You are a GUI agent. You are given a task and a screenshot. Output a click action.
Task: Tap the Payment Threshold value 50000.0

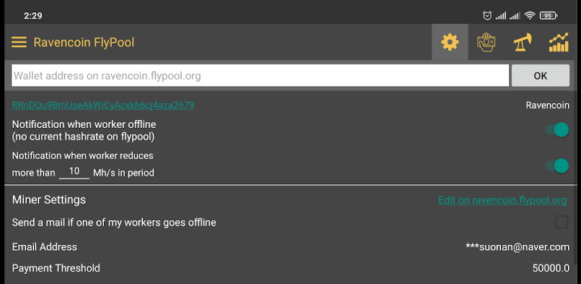click(x=550, y=268)
